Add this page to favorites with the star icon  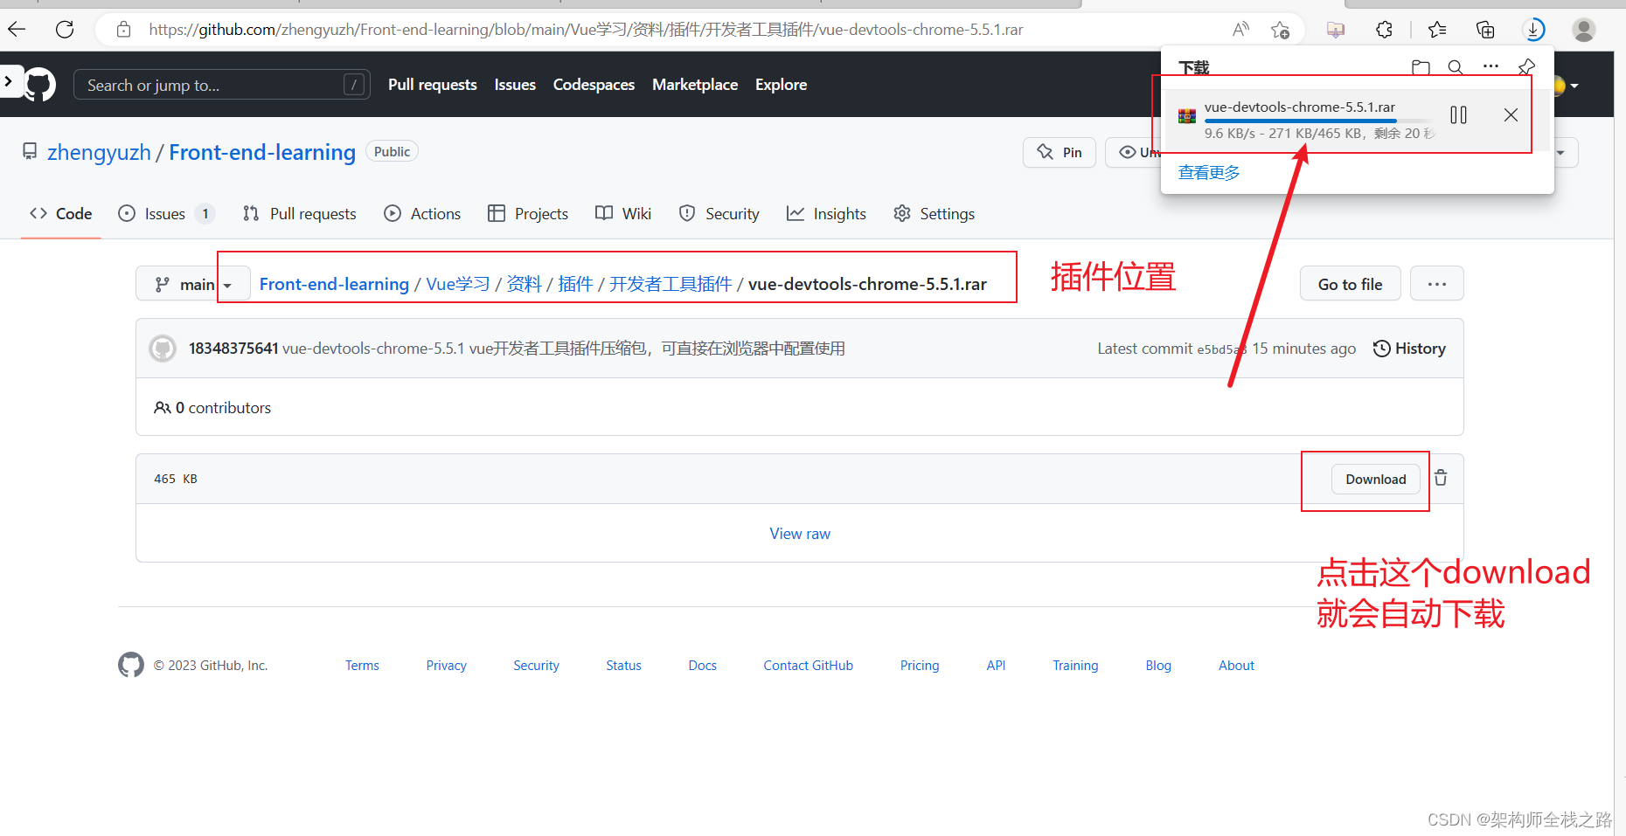(x=1281, y=30)
